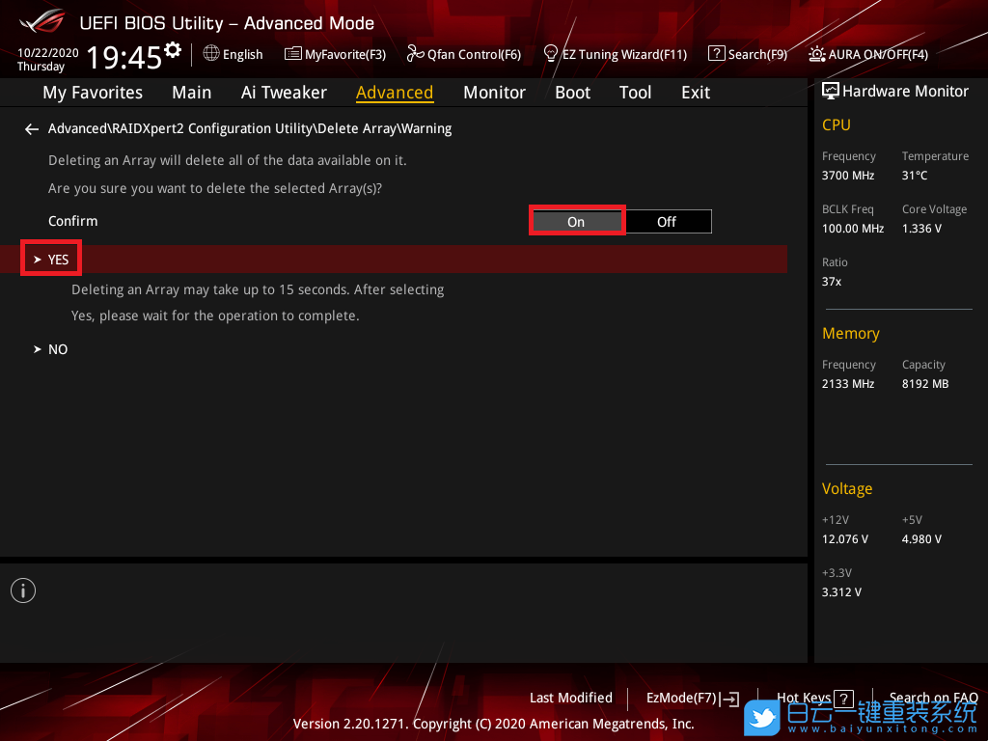This screenshot has height=741, width=988.
Task: Open the My Favorites tab
Action: 93,93
